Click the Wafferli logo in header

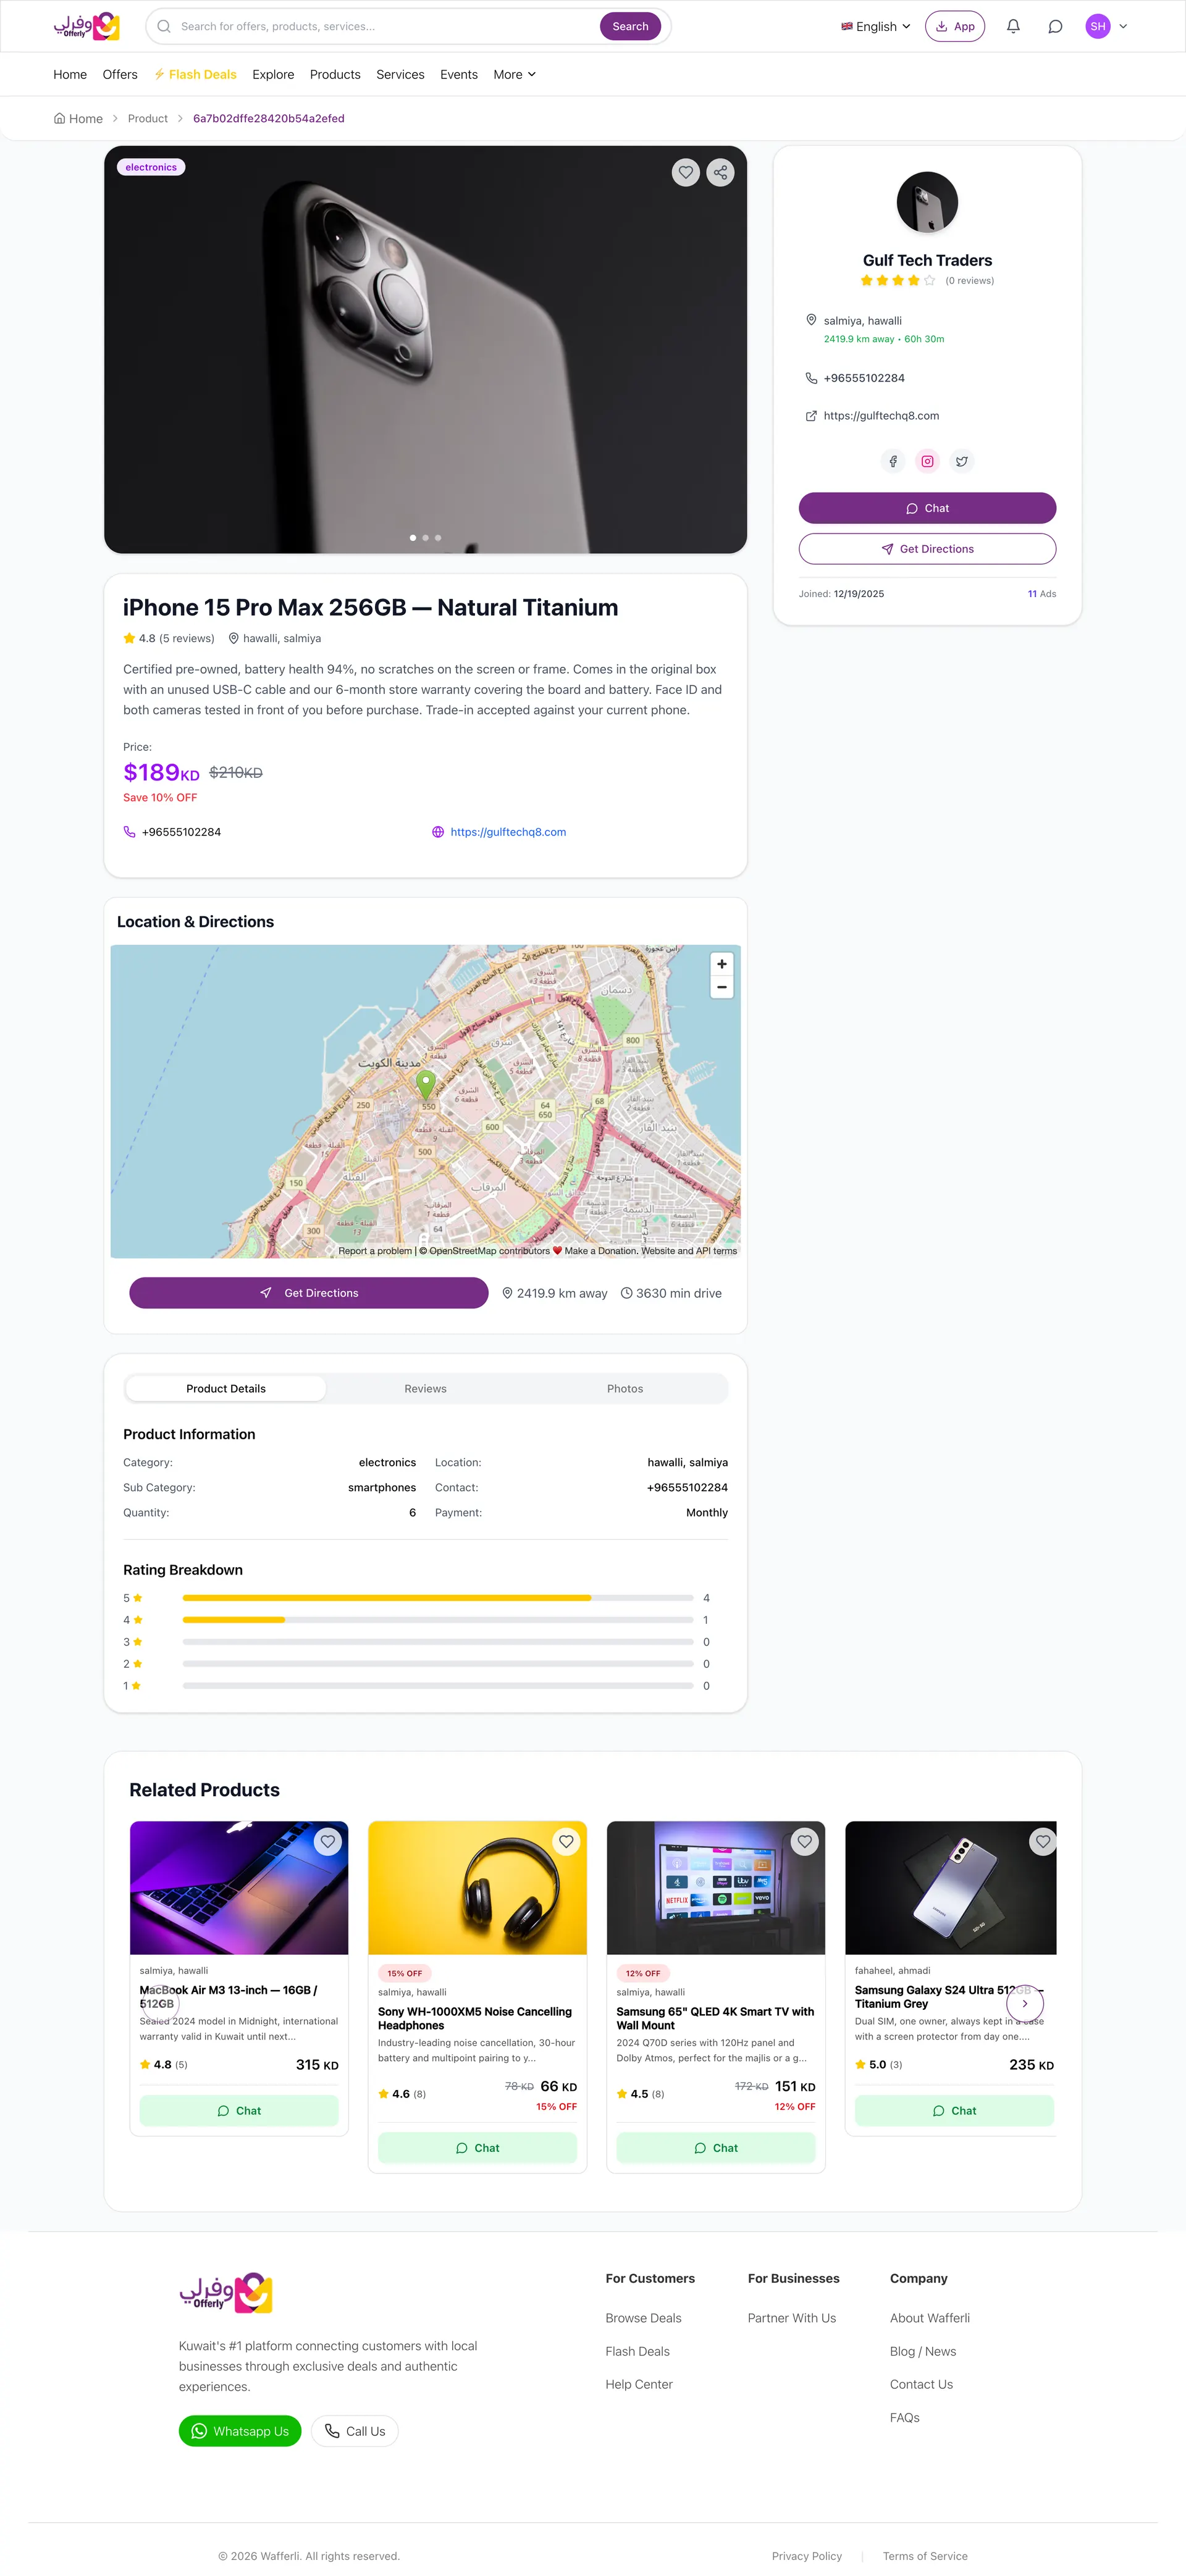point(86,26)
